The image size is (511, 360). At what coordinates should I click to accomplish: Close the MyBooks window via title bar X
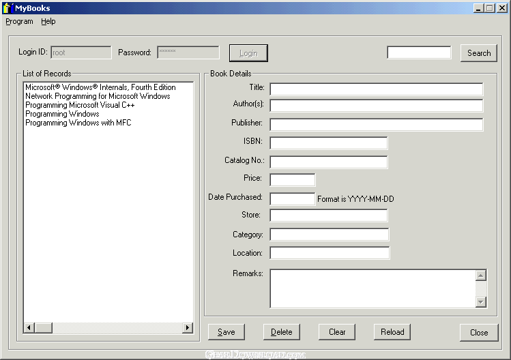click(x=502, y=8)
